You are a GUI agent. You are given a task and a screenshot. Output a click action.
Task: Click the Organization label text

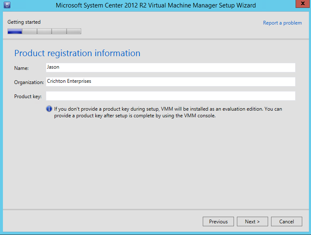[29, 82]
